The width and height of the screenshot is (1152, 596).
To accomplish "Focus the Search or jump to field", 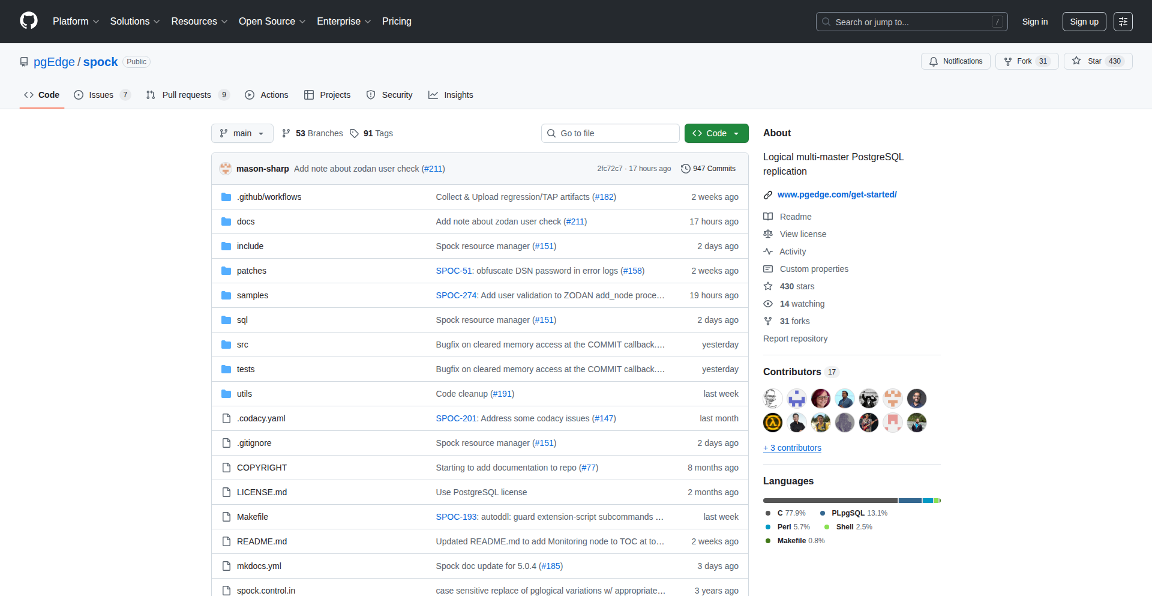I will click(x=911, y=22).
